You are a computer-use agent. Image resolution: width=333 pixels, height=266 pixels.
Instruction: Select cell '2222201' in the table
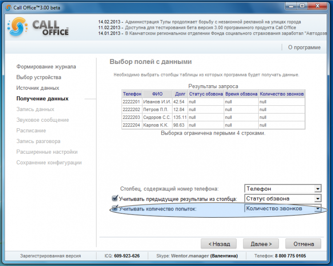[x=132, y=102]
